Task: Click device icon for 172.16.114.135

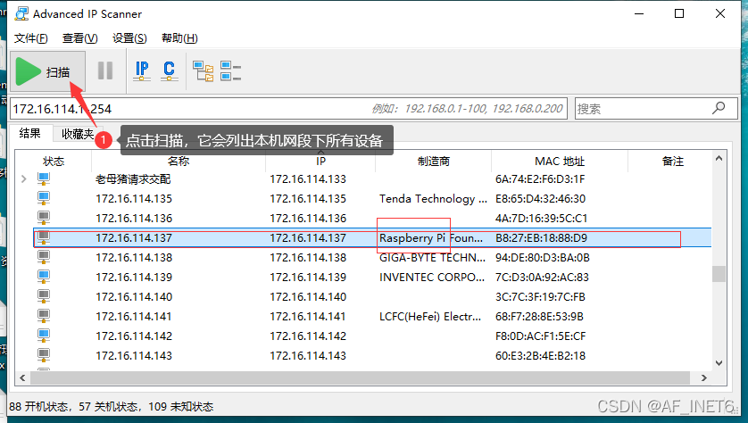Action: coord(44,198)
